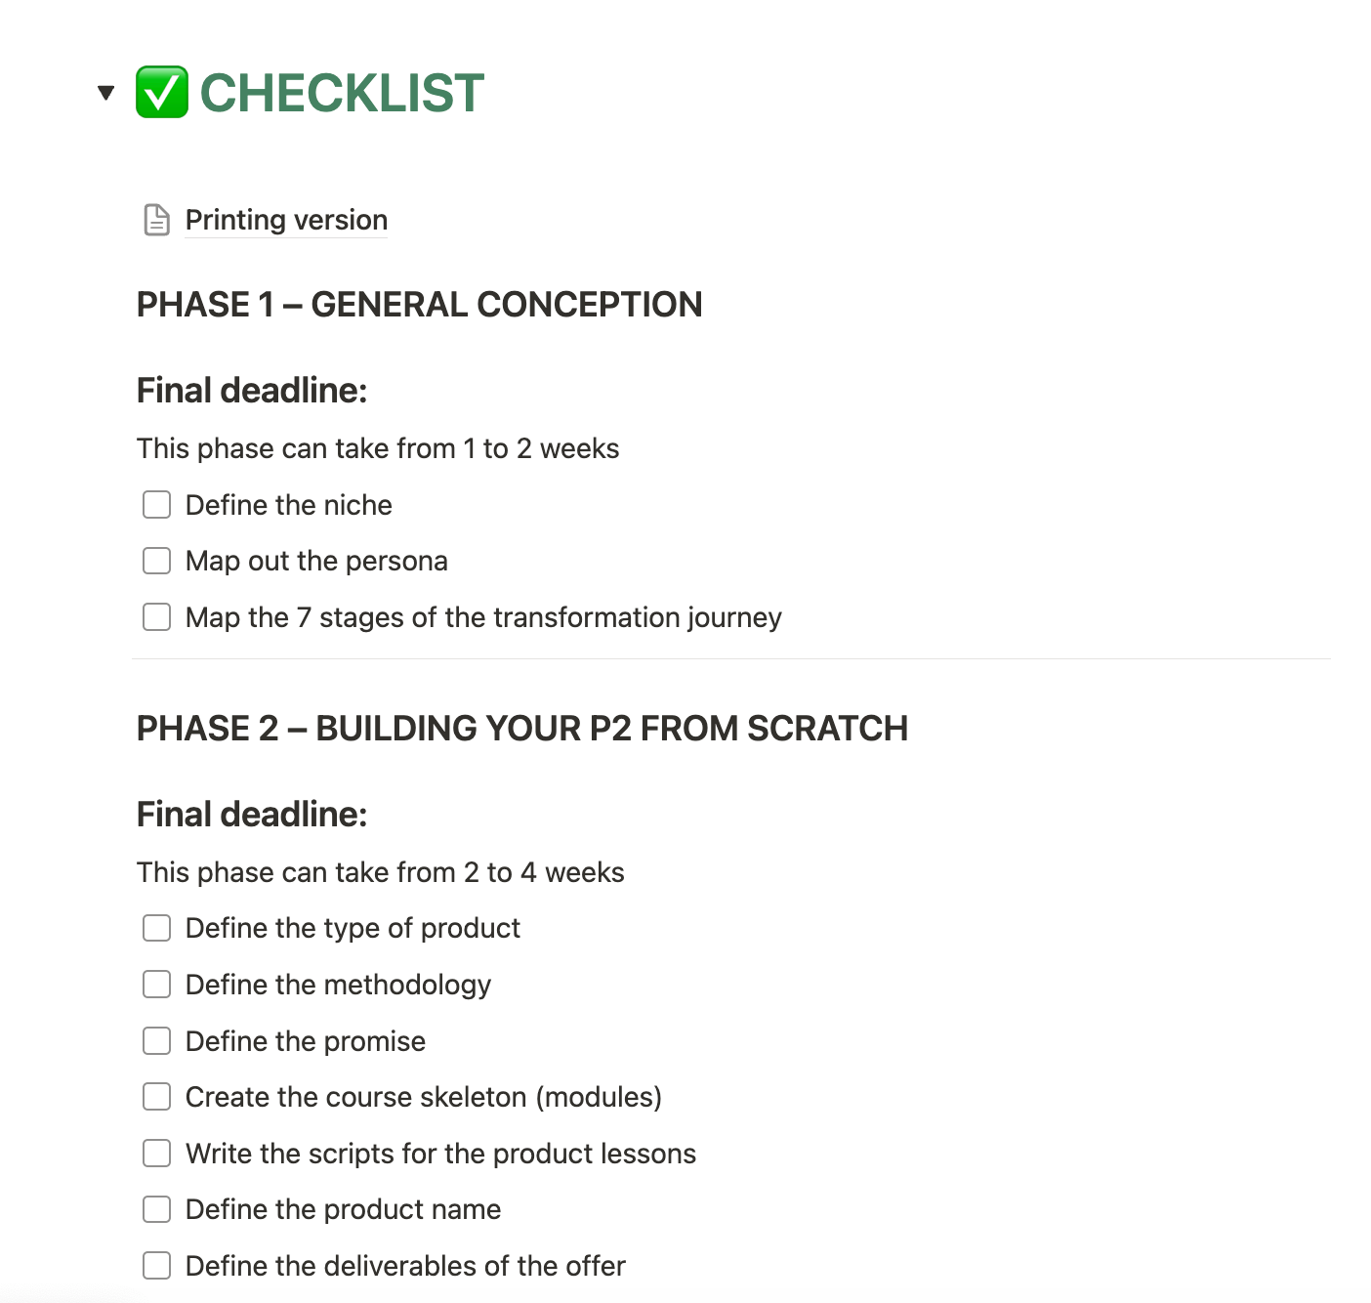Mark Define the product name complete
This screenshot has height=1303, width=1371.
point(156,1209)
